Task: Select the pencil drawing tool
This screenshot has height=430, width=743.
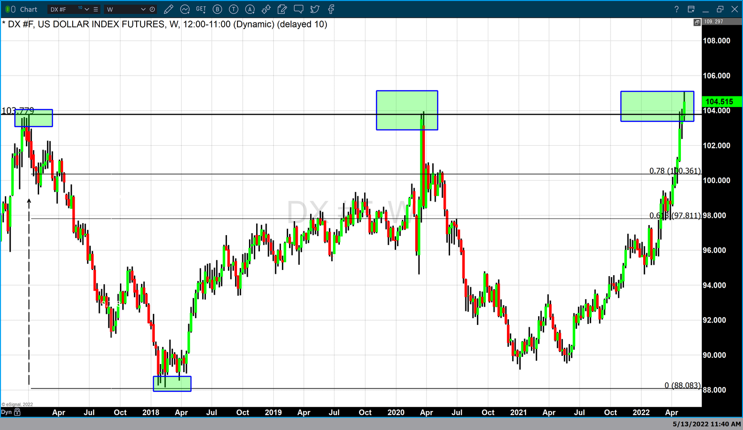Action: pyautogui.click(x=168, y=9)
